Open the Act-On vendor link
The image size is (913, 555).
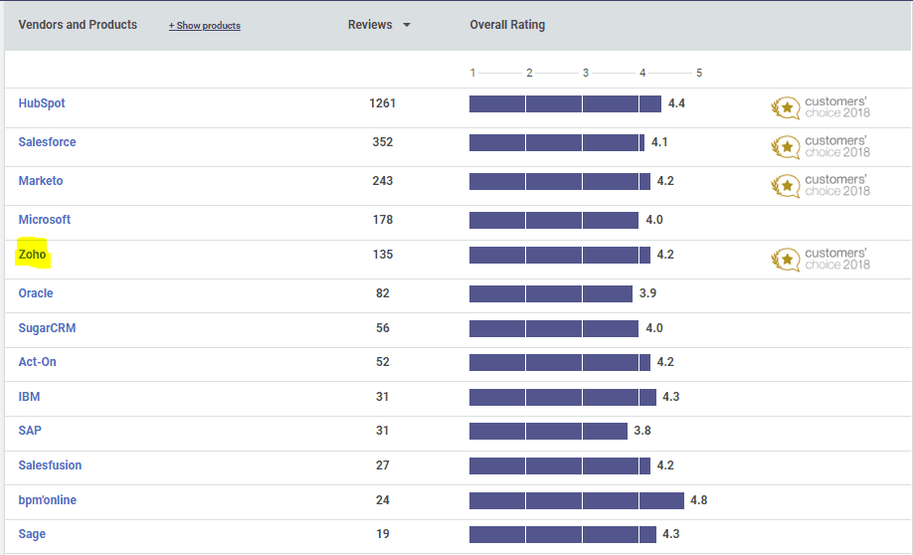37,362
